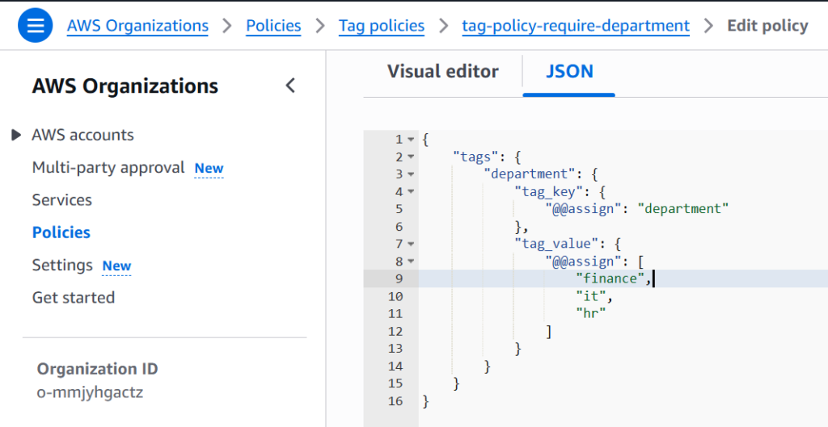This screenshot has height=427, width=828.
Task: Click line number 16 in the gutter
Action: tap(396, 401)
